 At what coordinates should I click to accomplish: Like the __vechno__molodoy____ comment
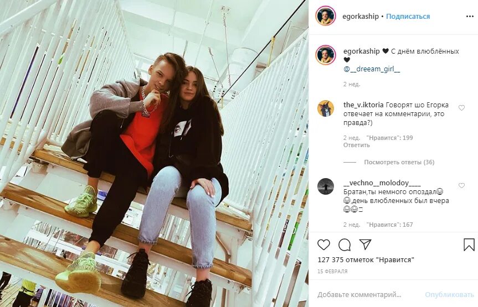[461, 185]
